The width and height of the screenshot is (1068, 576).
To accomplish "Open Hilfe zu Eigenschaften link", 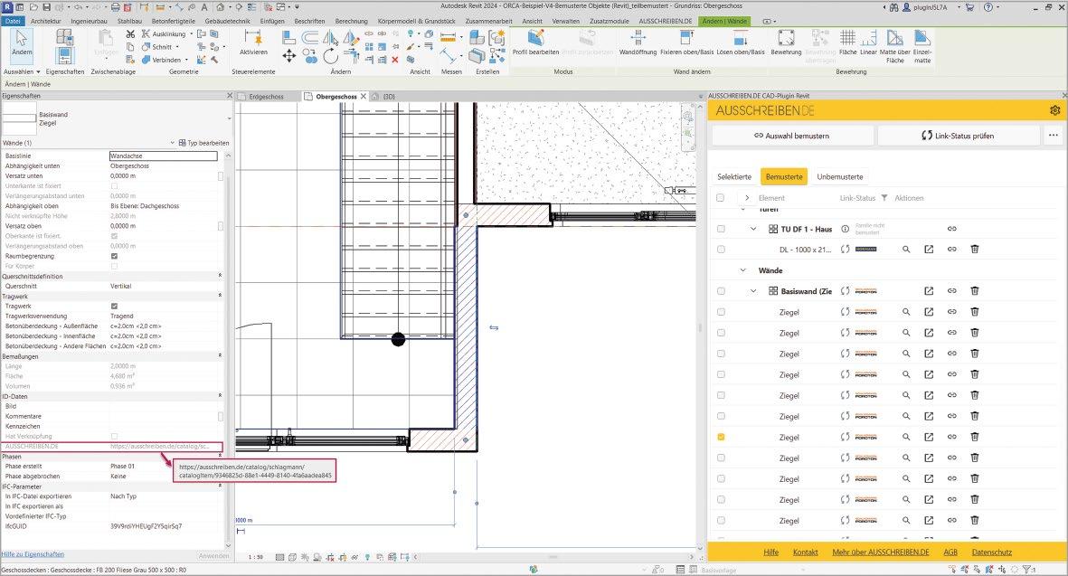I will [33, 554].
